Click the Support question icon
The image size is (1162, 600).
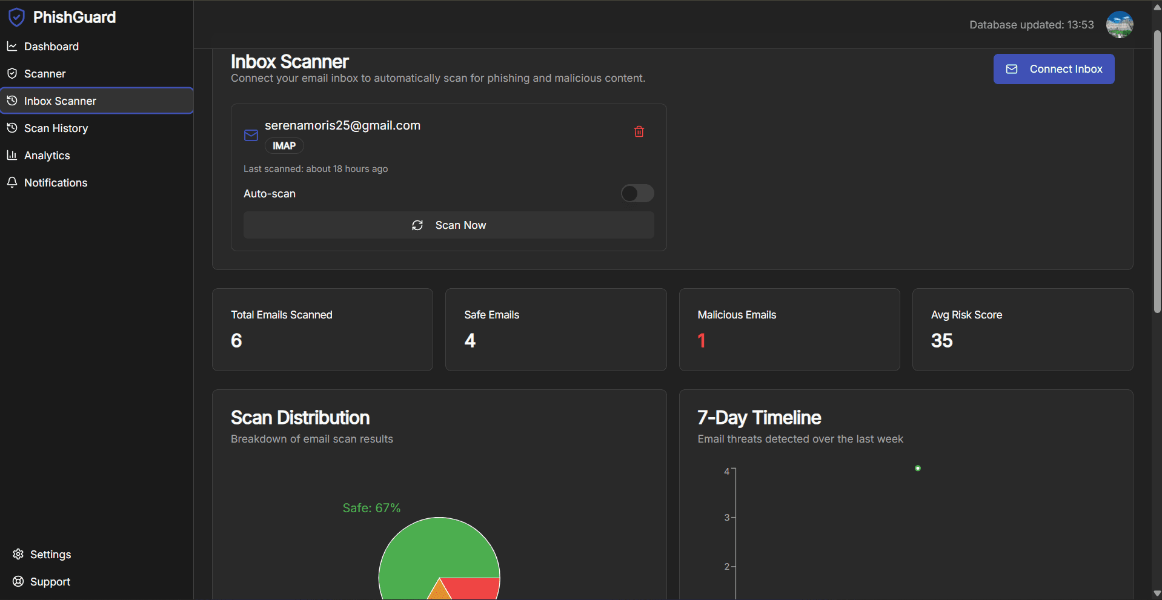tap(18, 581)
